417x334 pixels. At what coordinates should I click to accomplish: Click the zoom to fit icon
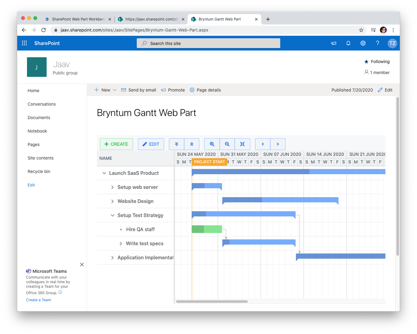tap(242, 144)
